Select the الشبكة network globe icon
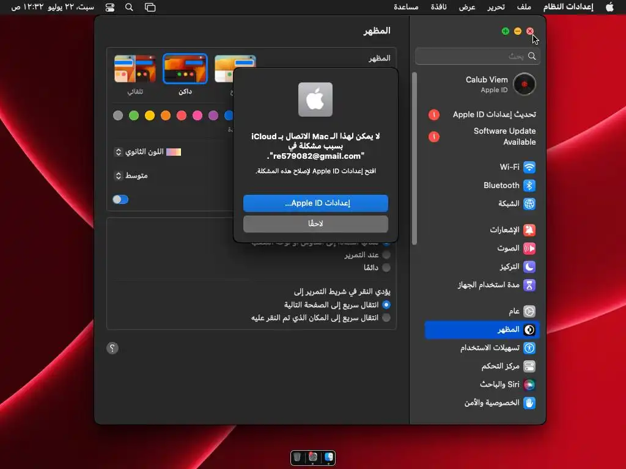Viewport: 626px width, 469px height. tap(529, 204)
